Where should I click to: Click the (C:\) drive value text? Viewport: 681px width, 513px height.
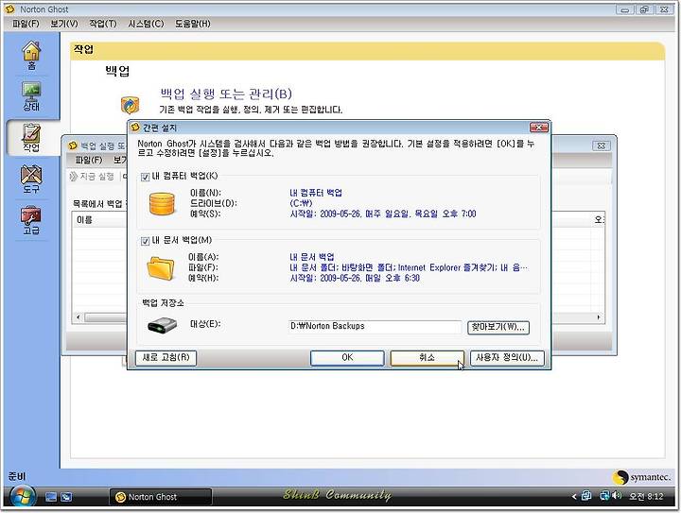tap(301, 203)
